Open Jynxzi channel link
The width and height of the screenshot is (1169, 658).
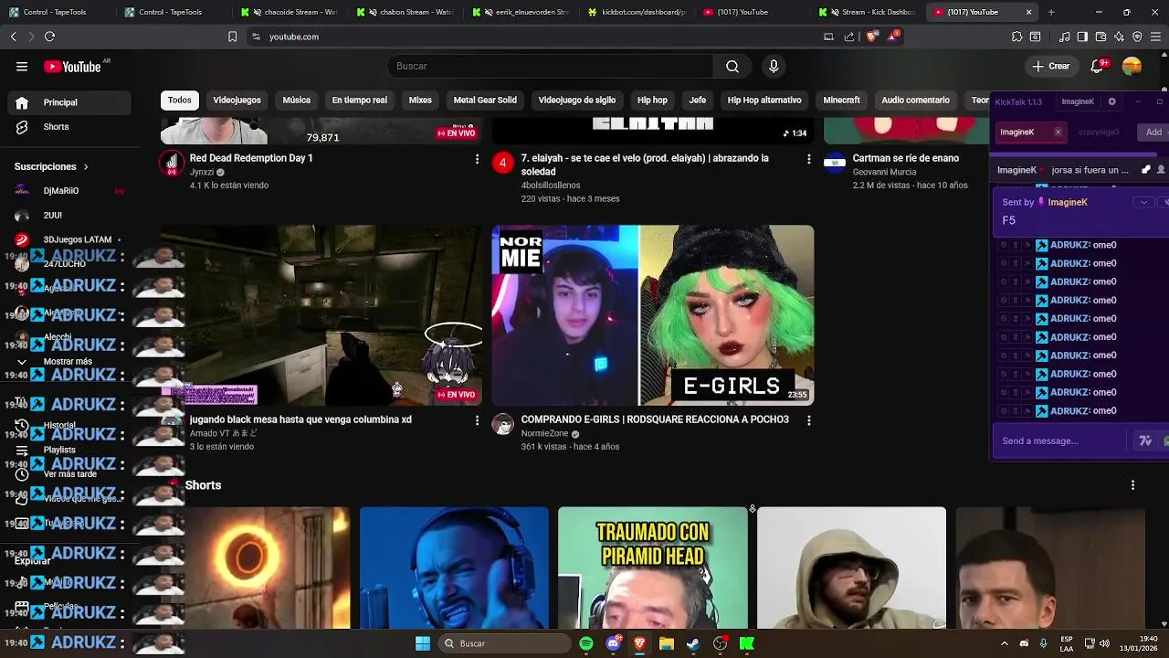pyautogui.click(x=202, y=172)
